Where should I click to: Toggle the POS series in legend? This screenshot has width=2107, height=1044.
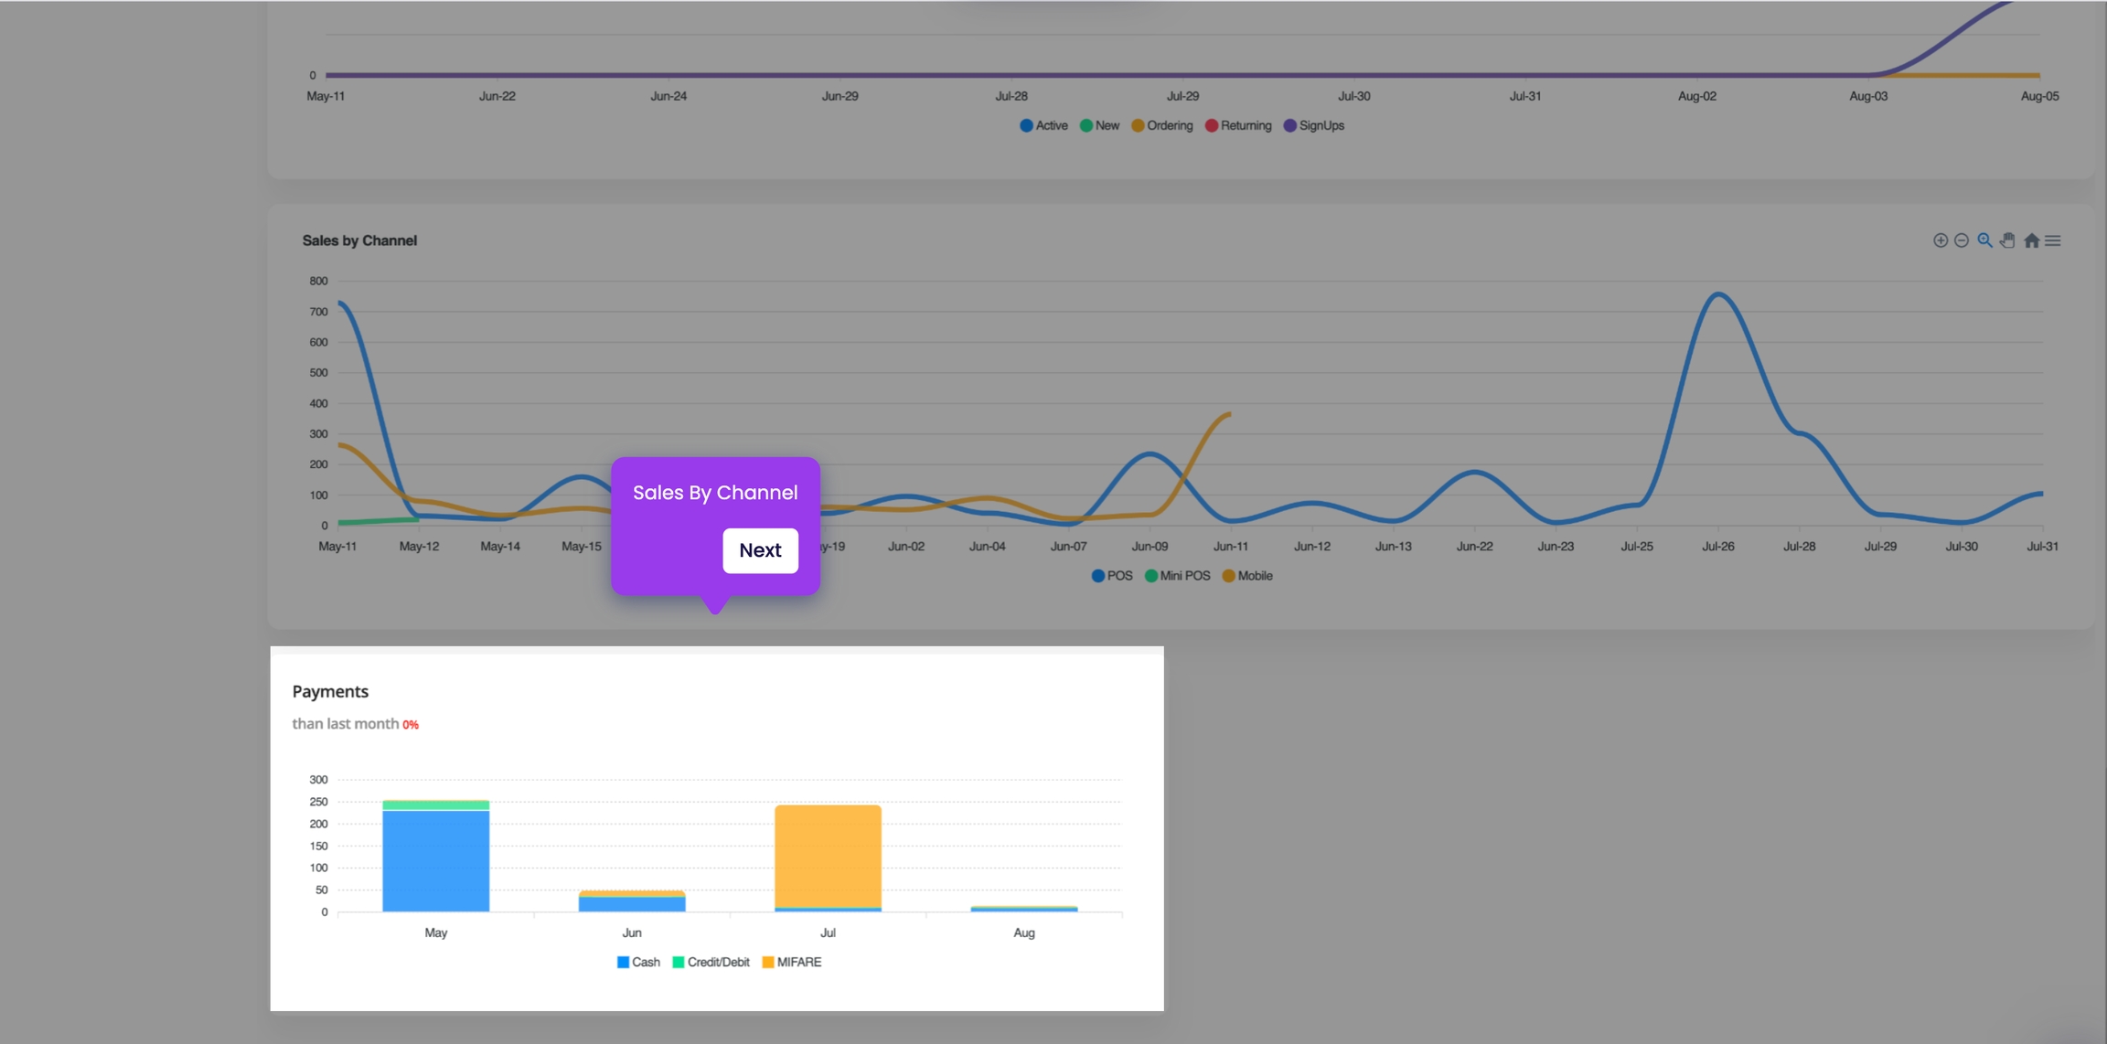(1112, 576)
